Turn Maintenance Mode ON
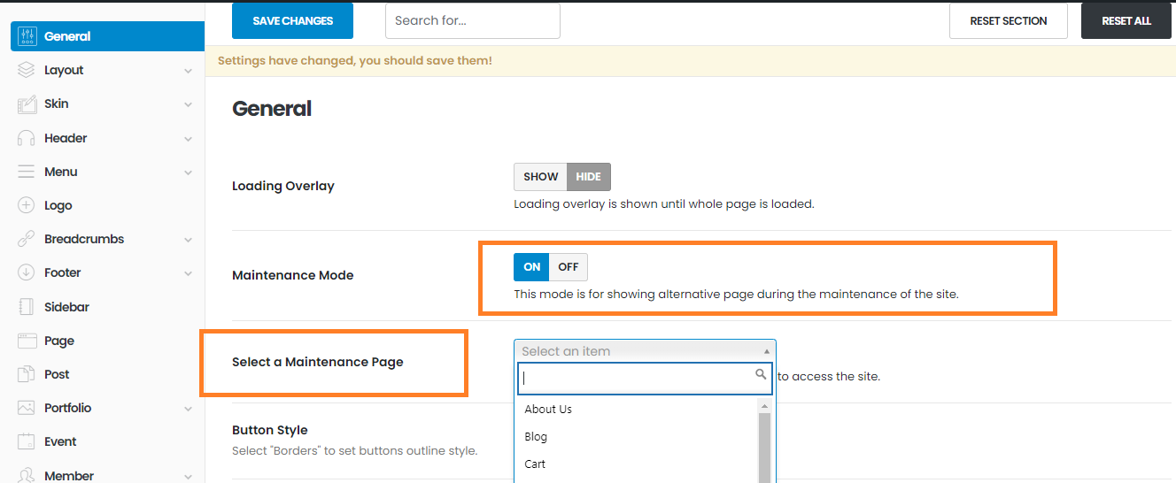This screenshot has width=1176, height=483. 531,267
